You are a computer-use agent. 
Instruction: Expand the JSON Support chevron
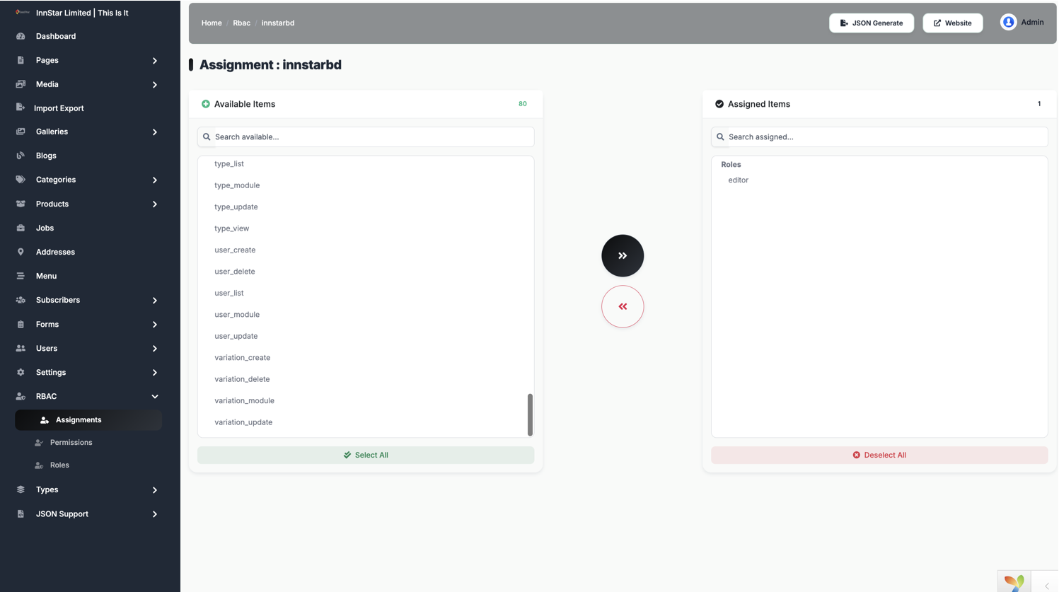tap(155, 514)
